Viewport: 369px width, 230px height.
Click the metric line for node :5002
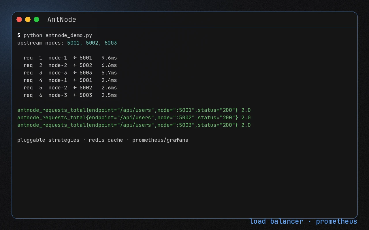click(134, 118)
